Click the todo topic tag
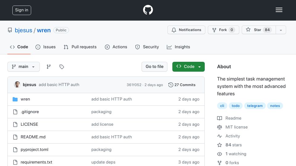296x166 pixels. tap(236, 106)
